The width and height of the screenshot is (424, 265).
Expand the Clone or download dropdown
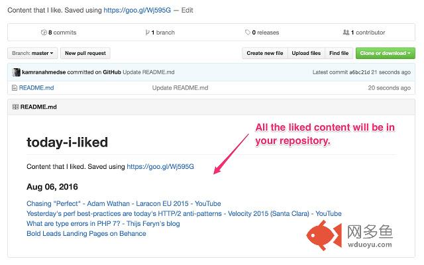coord(386,53)
